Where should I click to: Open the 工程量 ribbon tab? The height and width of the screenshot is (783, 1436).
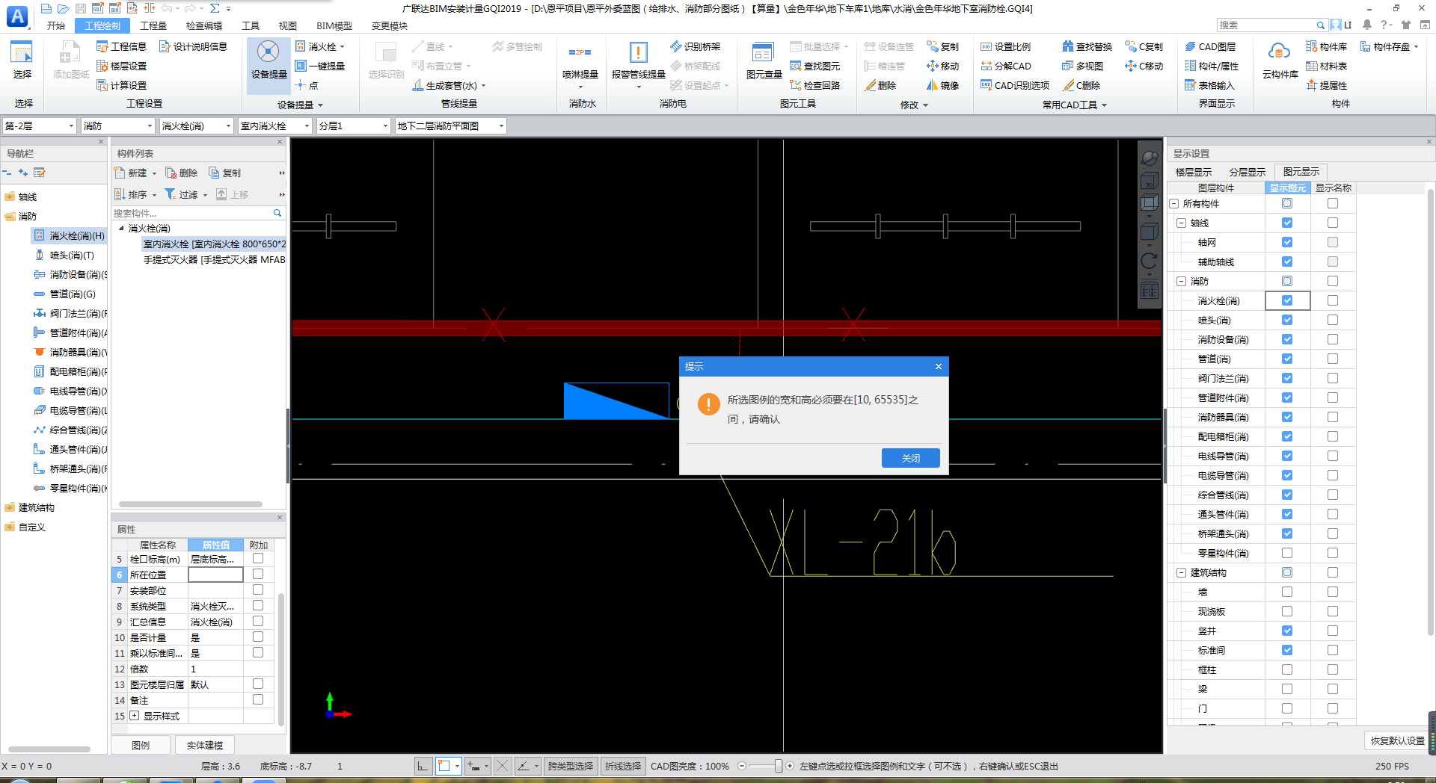[x=153, y=25]
